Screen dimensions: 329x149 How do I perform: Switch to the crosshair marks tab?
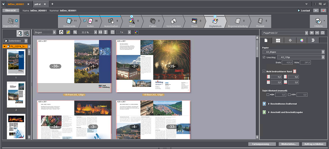pos(290,40)
